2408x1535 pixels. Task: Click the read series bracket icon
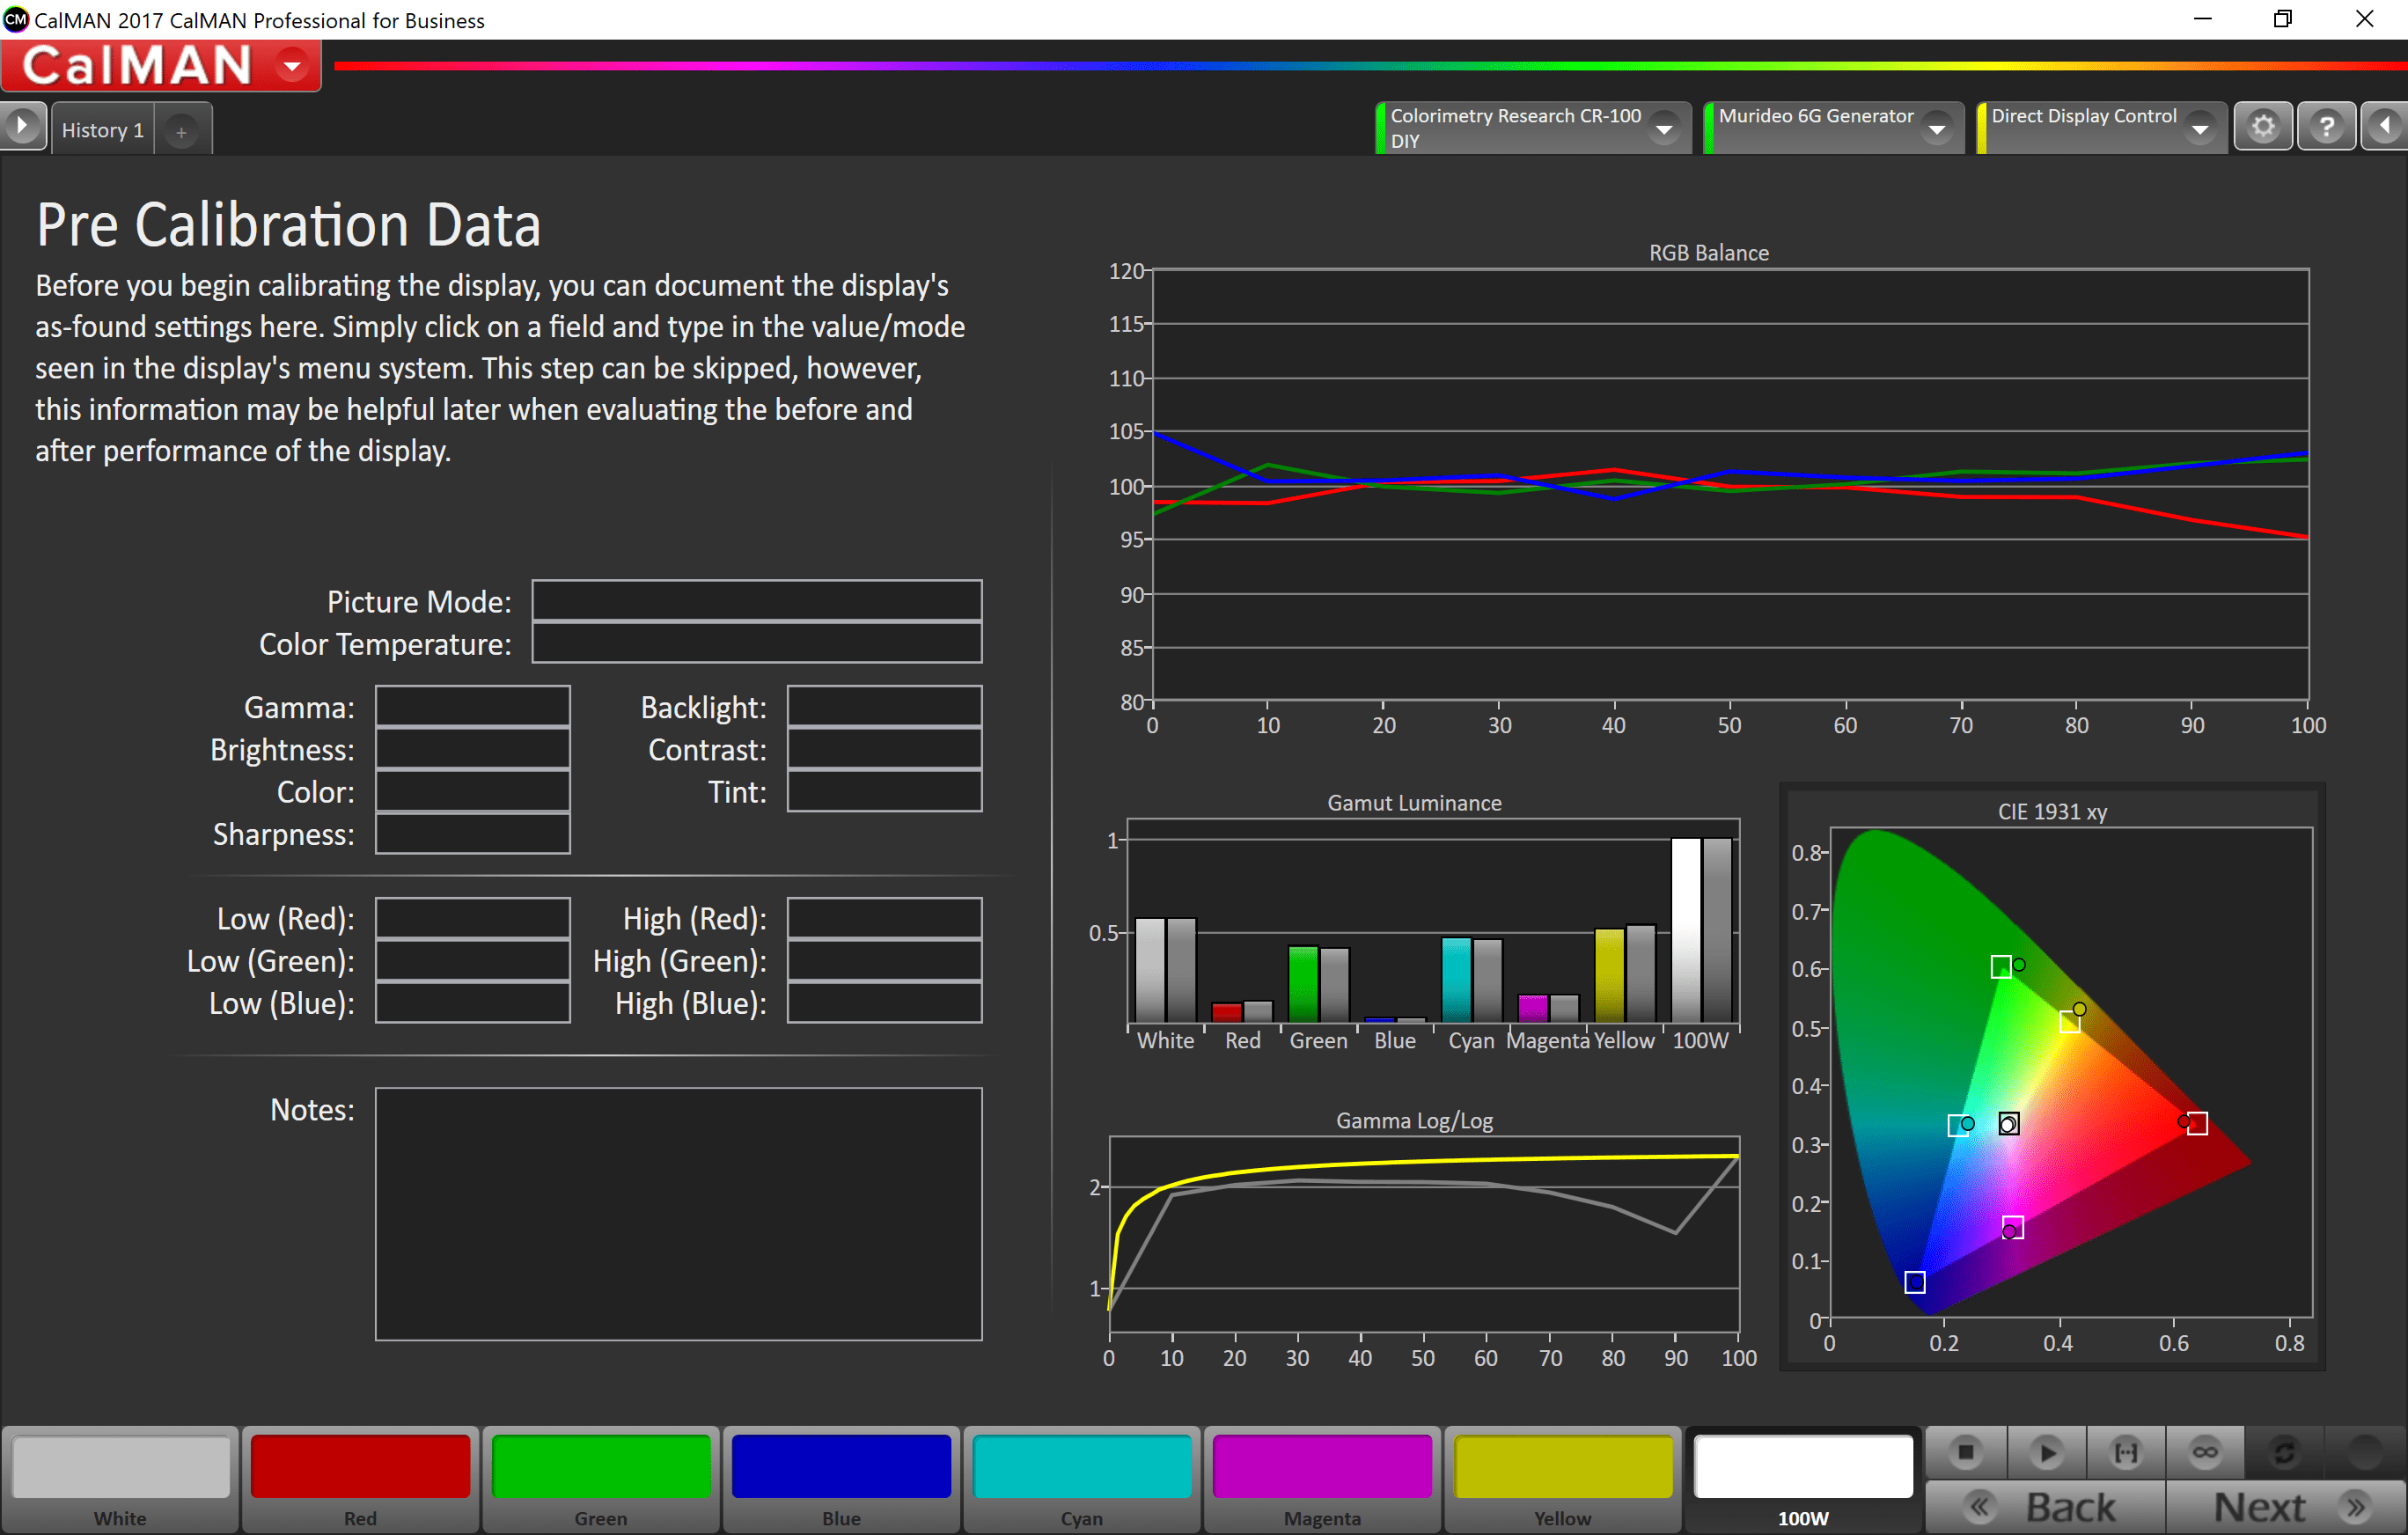[2125, 1452]
